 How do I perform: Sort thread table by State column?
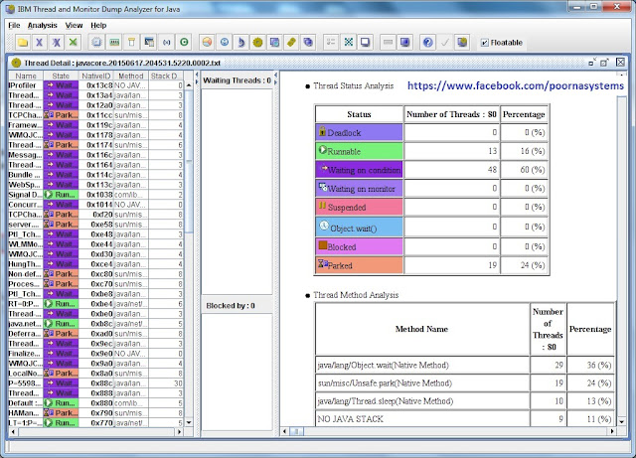click(x=61, y=76)
